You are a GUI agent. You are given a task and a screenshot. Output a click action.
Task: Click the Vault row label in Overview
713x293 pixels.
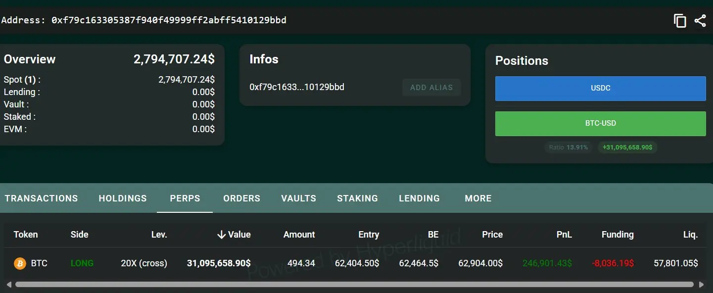(x=16, y=104)
